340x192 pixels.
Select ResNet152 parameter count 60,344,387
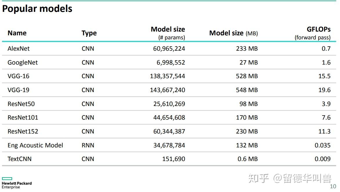[169, 131]
